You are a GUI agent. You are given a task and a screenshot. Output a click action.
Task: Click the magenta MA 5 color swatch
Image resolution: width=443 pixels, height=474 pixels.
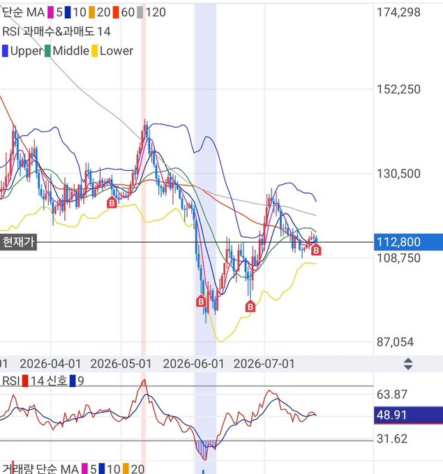pos(50,13)
